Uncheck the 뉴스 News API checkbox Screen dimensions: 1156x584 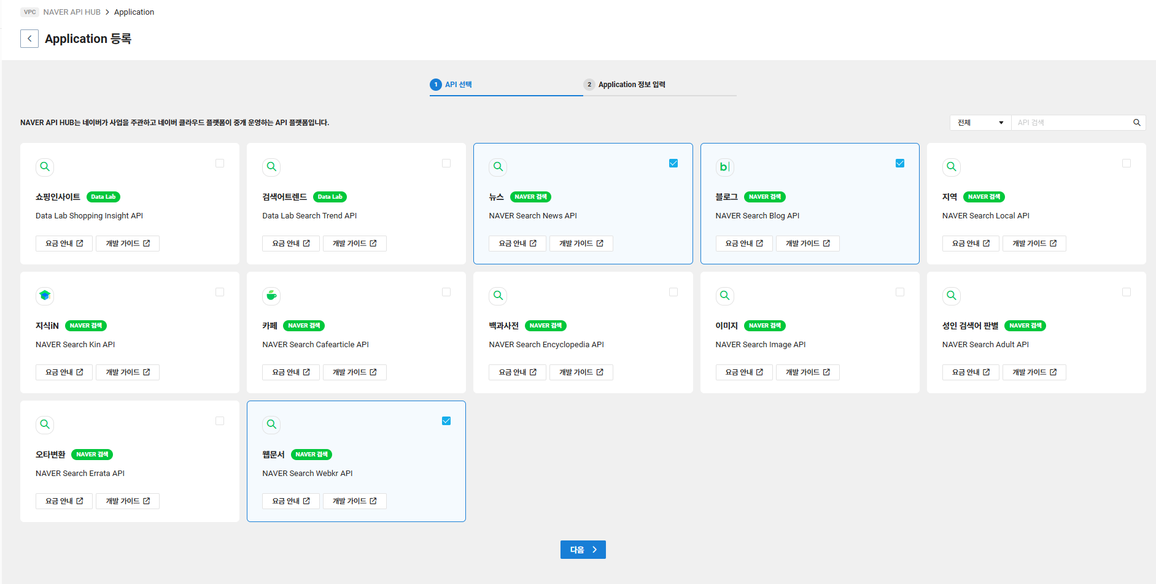point(673,163)
